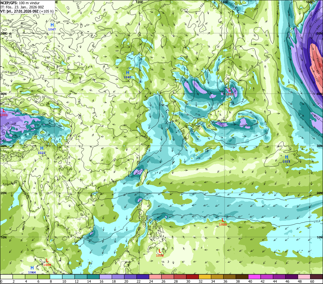
Task: Select the '1009' low pressure value
Action: click(223, 225)
